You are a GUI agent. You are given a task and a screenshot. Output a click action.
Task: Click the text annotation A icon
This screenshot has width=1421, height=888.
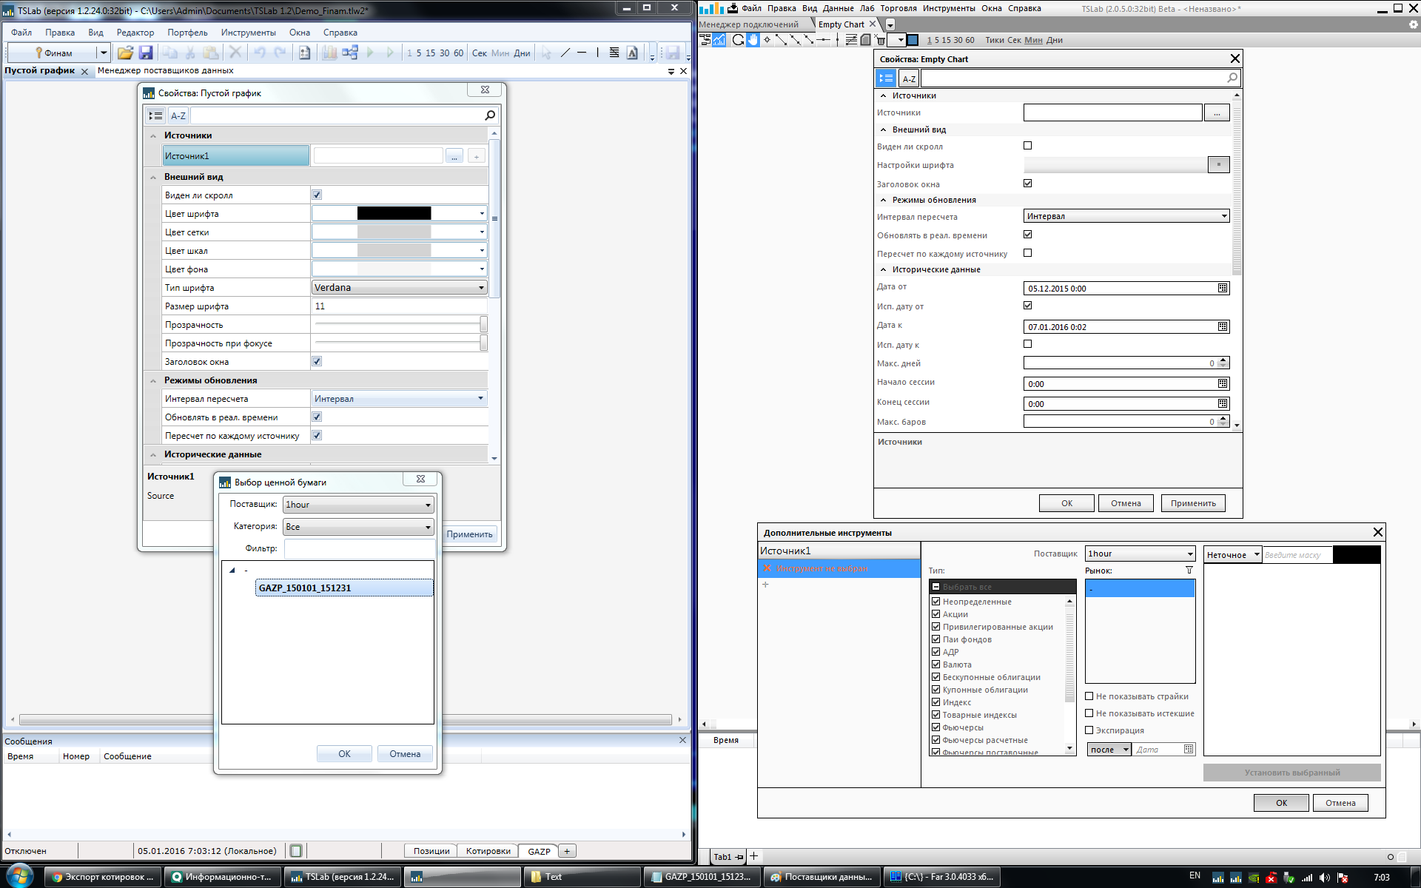(x=632, y=53)
